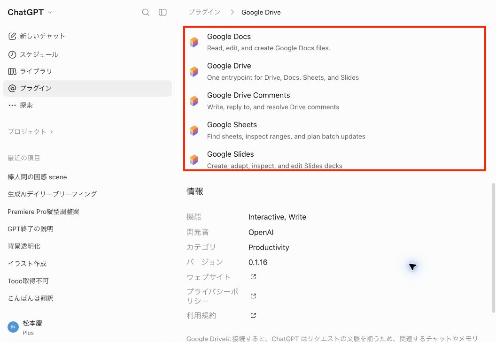
Task: Open chat Premiere Pro縦型調整案
Action: [43, 212]
